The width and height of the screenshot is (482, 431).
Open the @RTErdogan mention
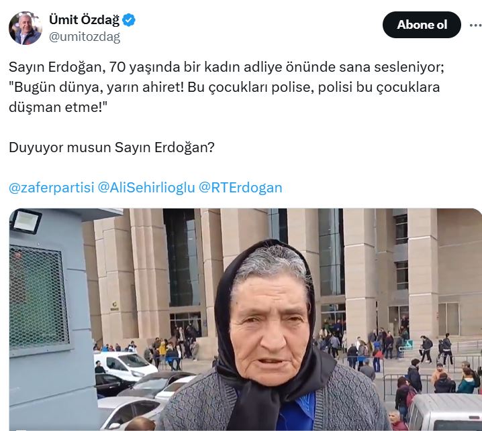[240, 188]
